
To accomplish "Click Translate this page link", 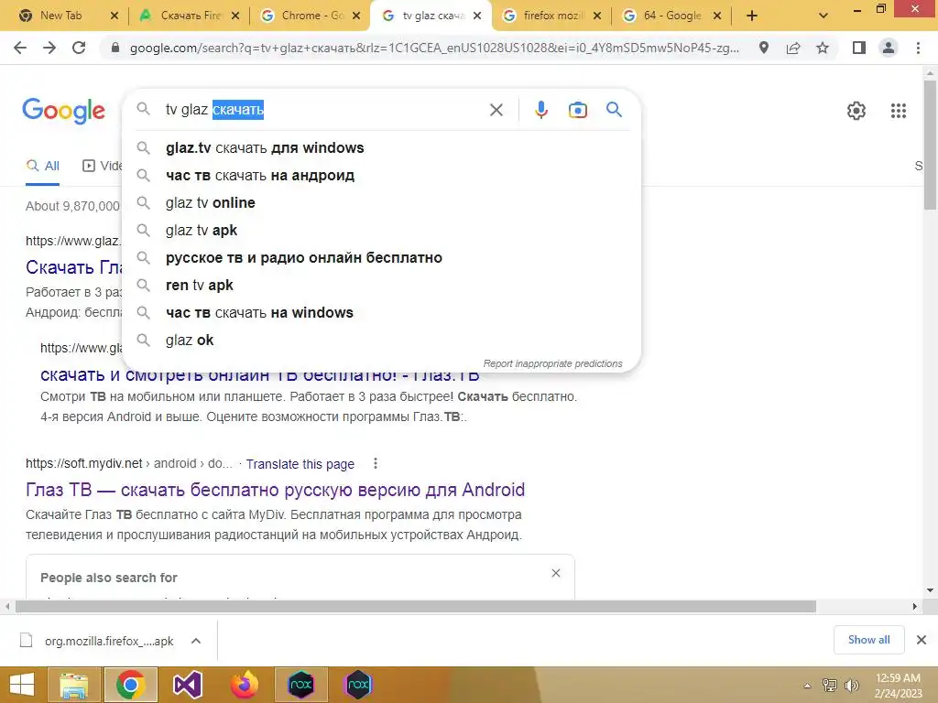I will point(300,464).
